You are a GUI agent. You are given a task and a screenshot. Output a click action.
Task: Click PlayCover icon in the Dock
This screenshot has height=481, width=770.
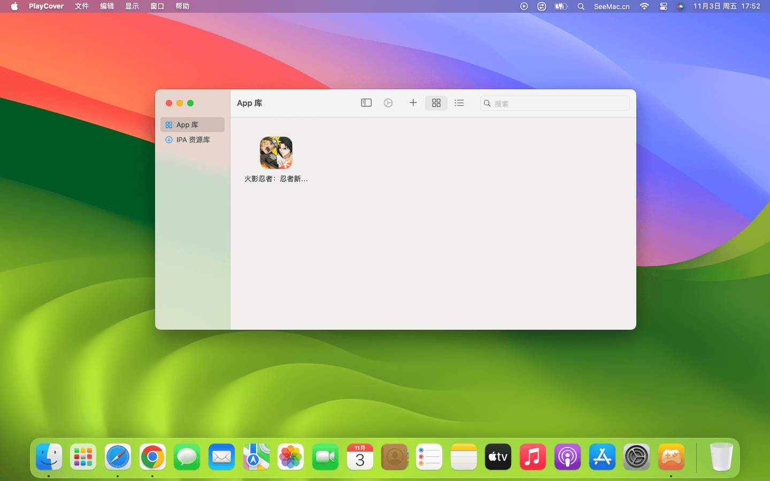click(671, 457)
